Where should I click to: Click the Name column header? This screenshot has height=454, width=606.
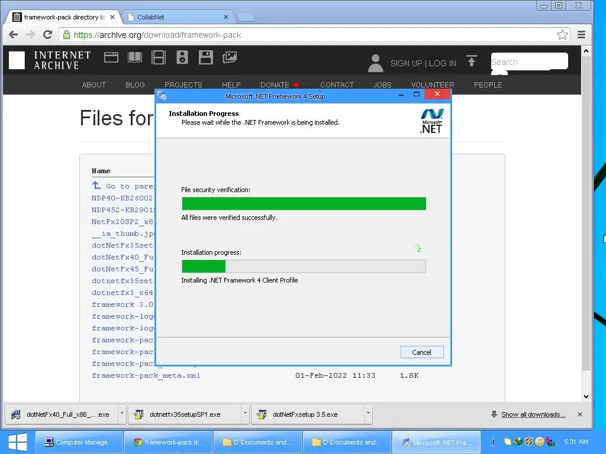(101, 171)
